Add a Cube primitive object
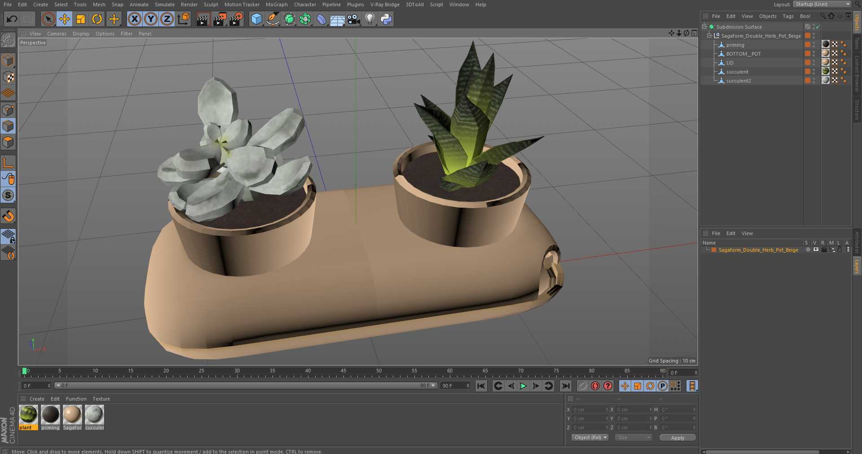Image resolution: width=862 pixels, height=454 pixels. tap(256, 19)
